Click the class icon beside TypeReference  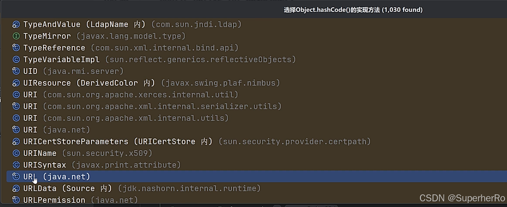[x=16, y=48]
